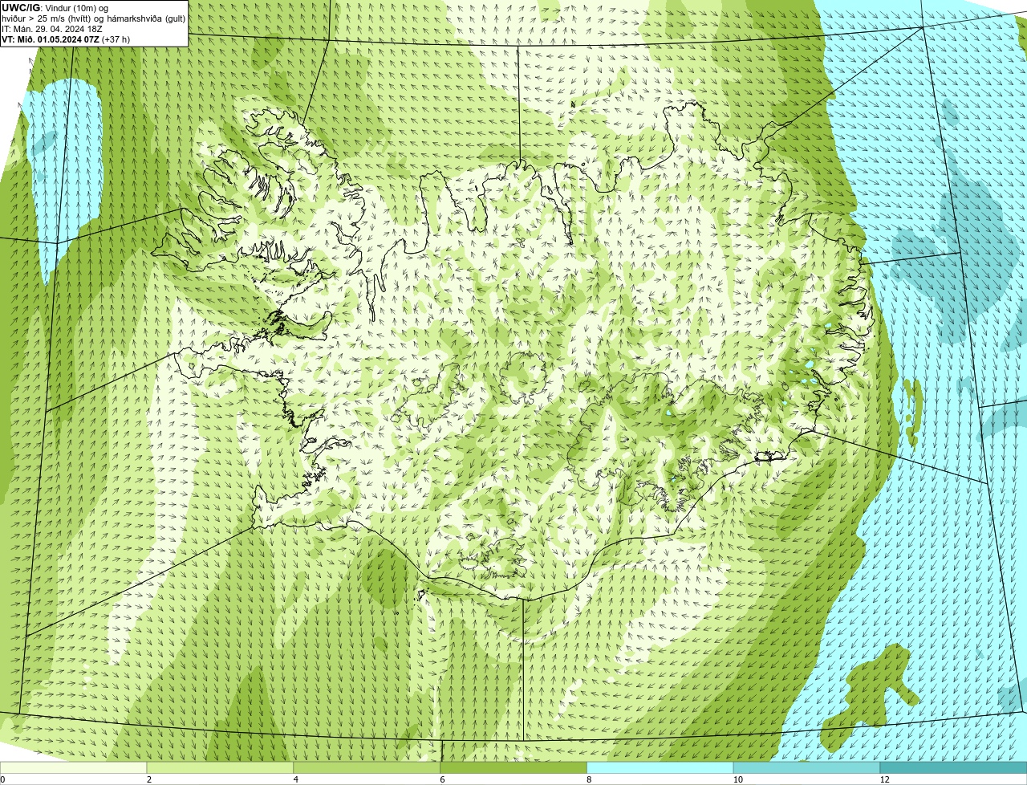Click the scale label '2'

tap(149, 779)
